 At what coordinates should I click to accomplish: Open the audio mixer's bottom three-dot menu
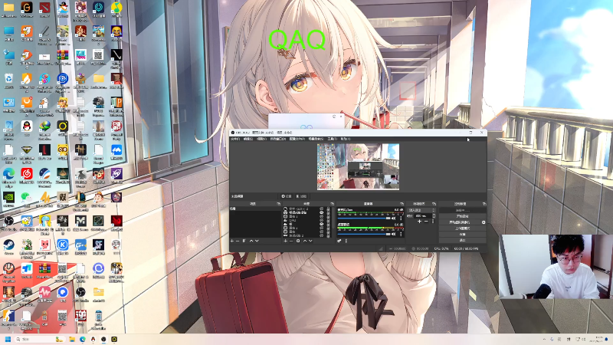346,241
